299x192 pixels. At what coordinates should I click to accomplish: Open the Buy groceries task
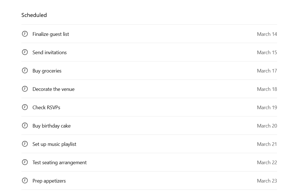click(47, 71)
